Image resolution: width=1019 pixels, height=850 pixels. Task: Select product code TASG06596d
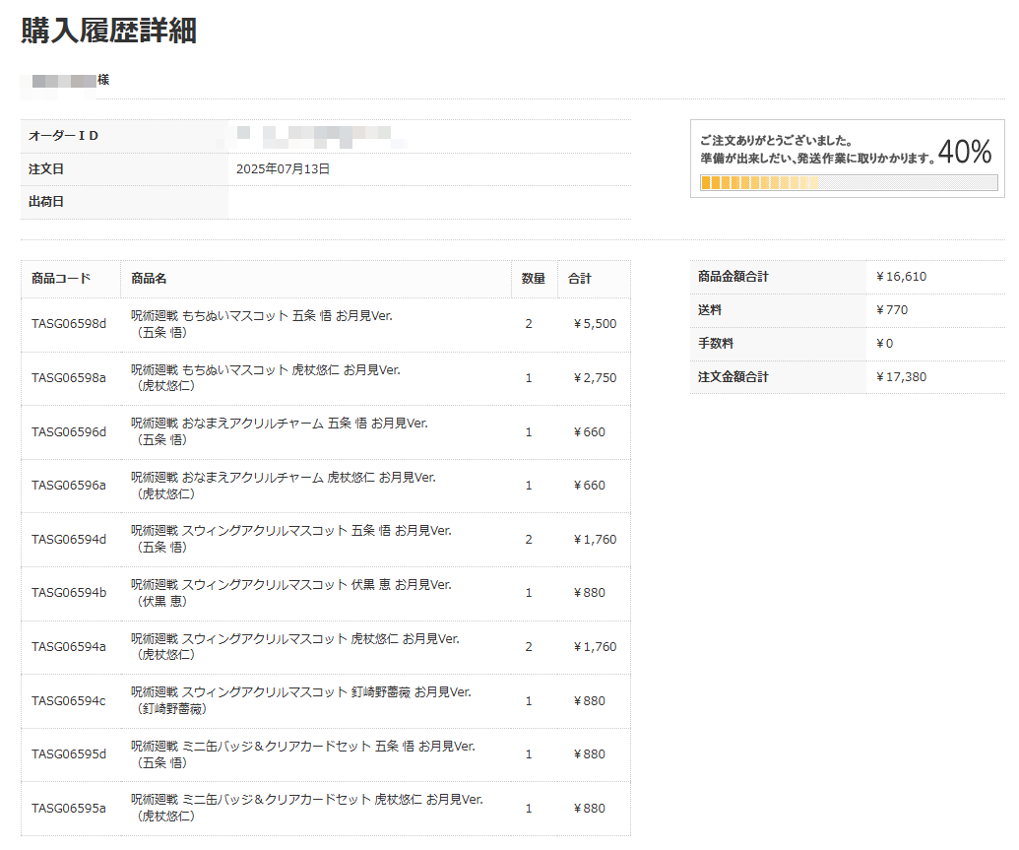coord(69,431)
